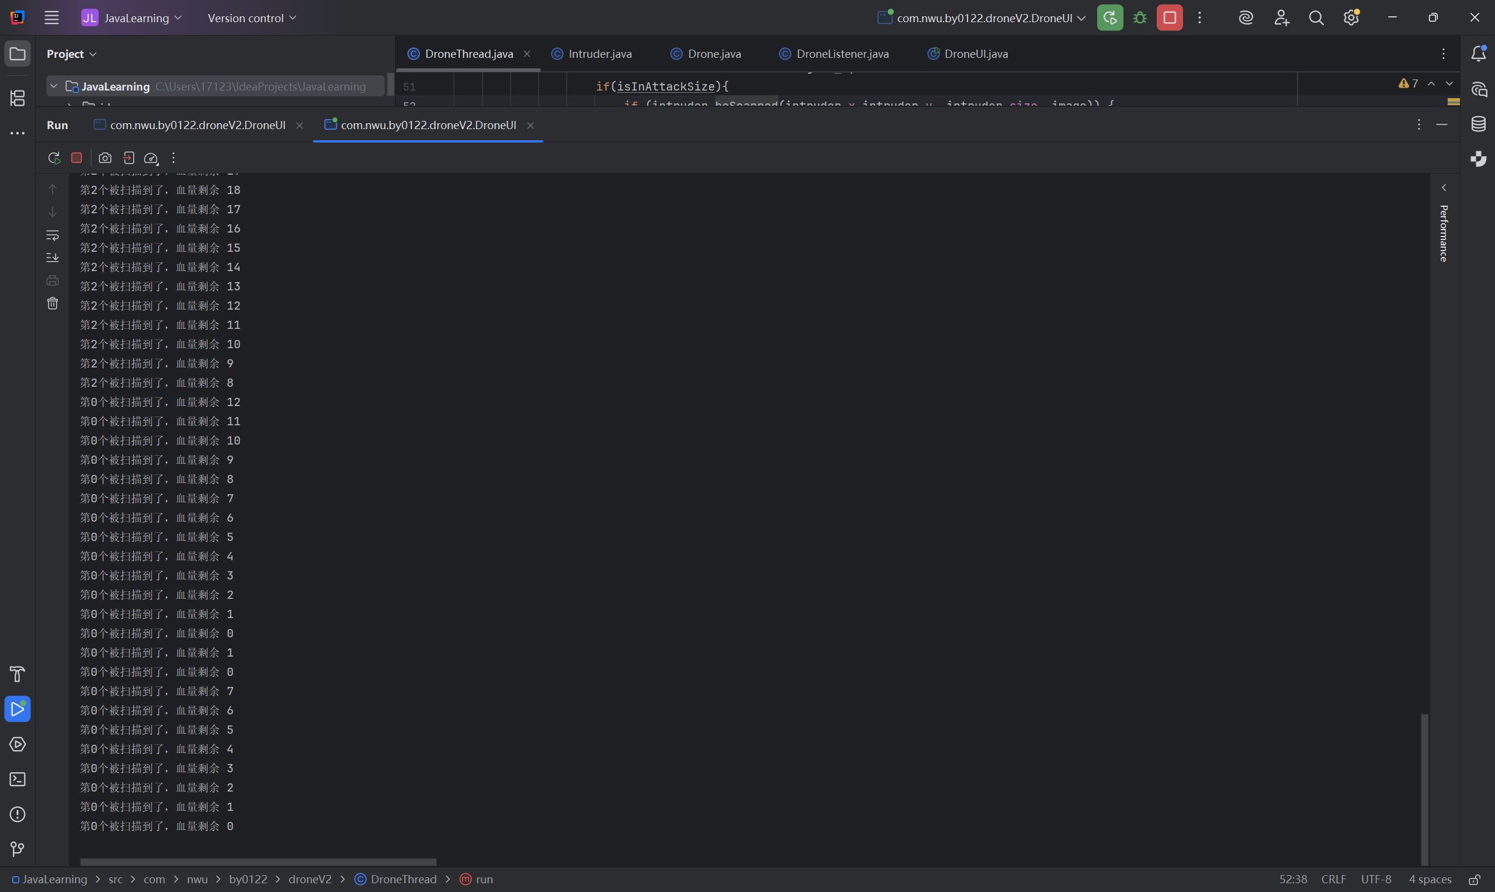
Task: Open the Debug button in top toolbar
Action: click(x=1140, y=18)
